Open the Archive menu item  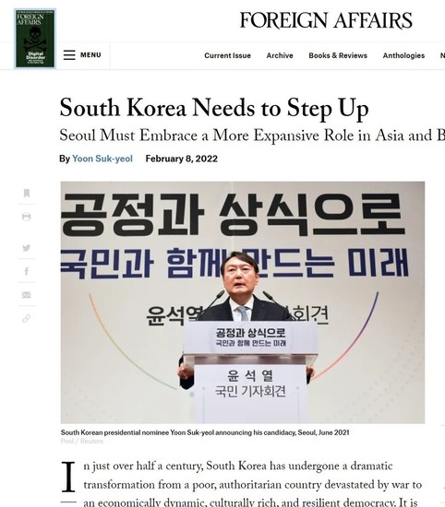click(280, 55)
